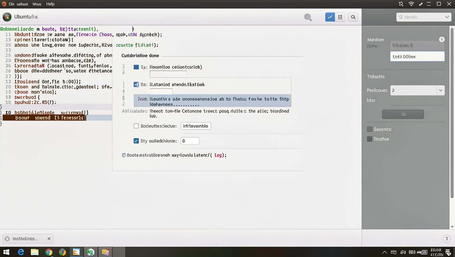Image resolution: width=455 pixels, height=257 pixels.
Task: Click the info badge next to Mardren
Action: point(442,39)
